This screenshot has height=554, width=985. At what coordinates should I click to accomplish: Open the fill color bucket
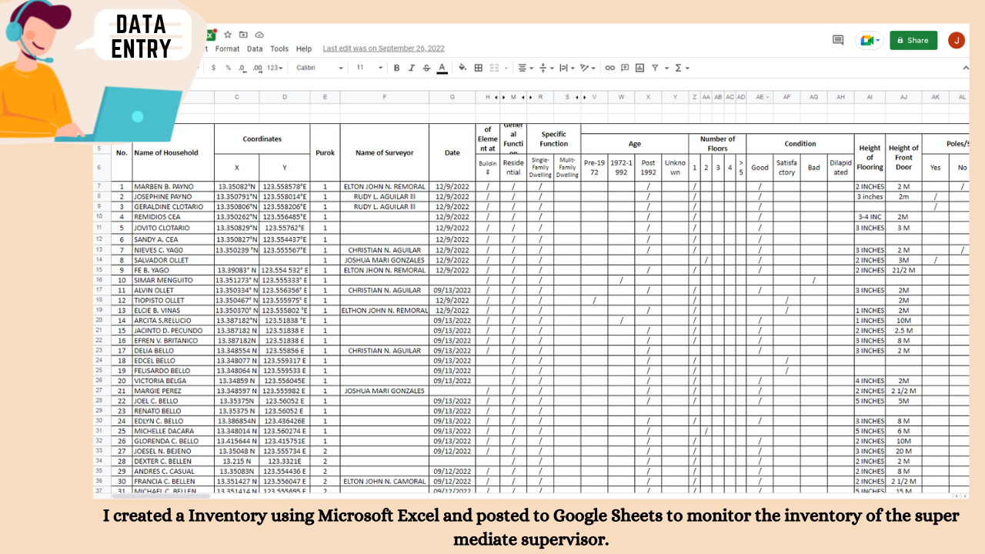(x=462, y=68)
